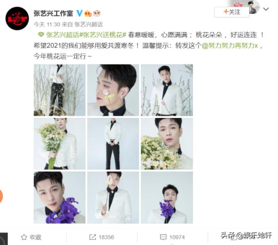Screen dimensions: 278x245
Task: Expand the chevron menu at top right
Action: tap(266, 9)
